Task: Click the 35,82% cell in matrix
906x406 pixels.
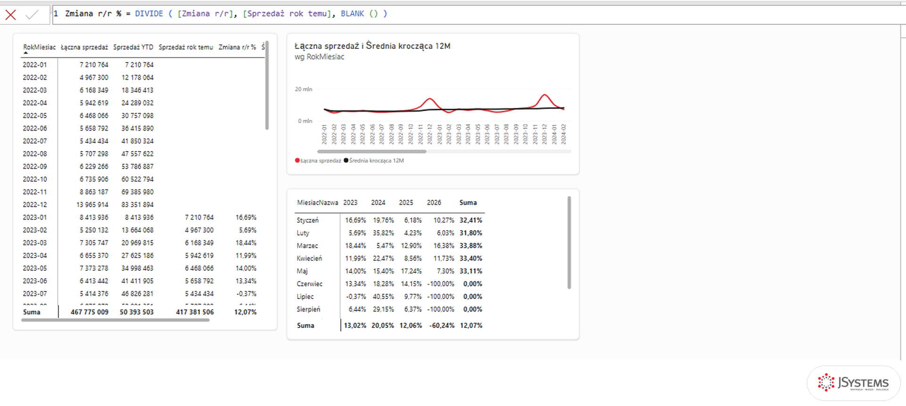Action: [x=383, y=233]
